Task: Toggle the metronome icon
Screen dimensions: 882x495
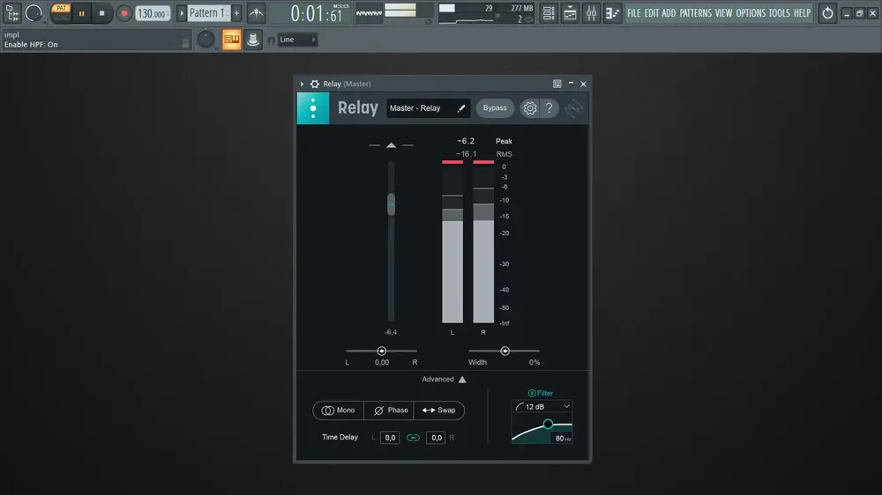Action: (257, 13)
